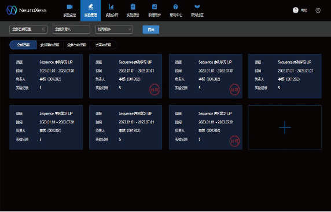Open the hexagon settings icon
The width and height of the screenshot is (331, 212).
[318, 10]
